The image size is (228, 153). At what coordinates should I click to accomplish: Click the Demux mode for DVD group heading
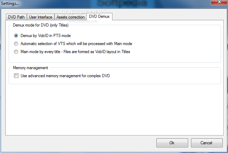click(x=41, y=25)
